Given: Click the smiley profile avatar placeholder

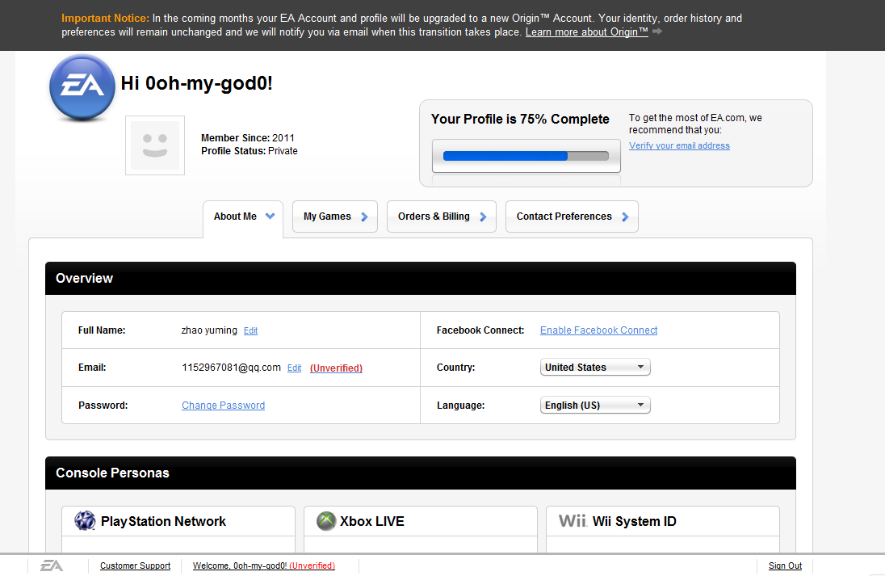Looking at the screenshot, I should 155,145.
